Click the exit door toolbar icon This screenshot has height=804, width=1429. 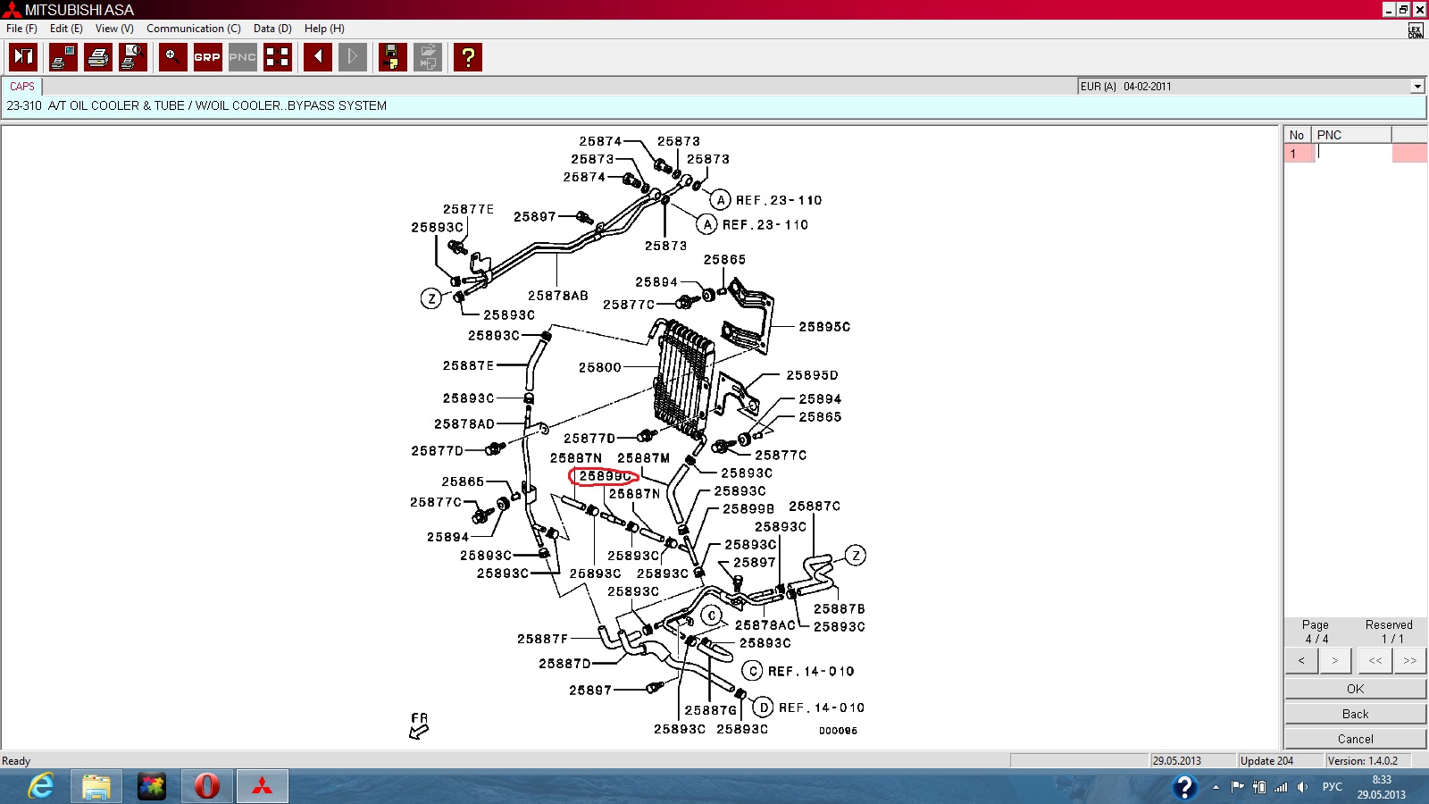23,57
